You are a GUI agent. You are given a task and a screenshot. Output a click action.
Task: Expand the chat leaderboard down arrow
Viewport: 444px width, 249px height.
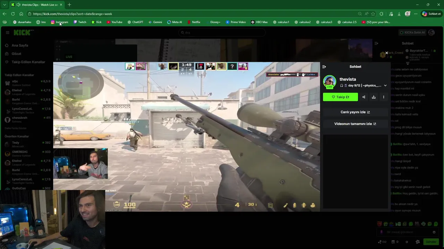pyautogui.click(x=408, y=63)
